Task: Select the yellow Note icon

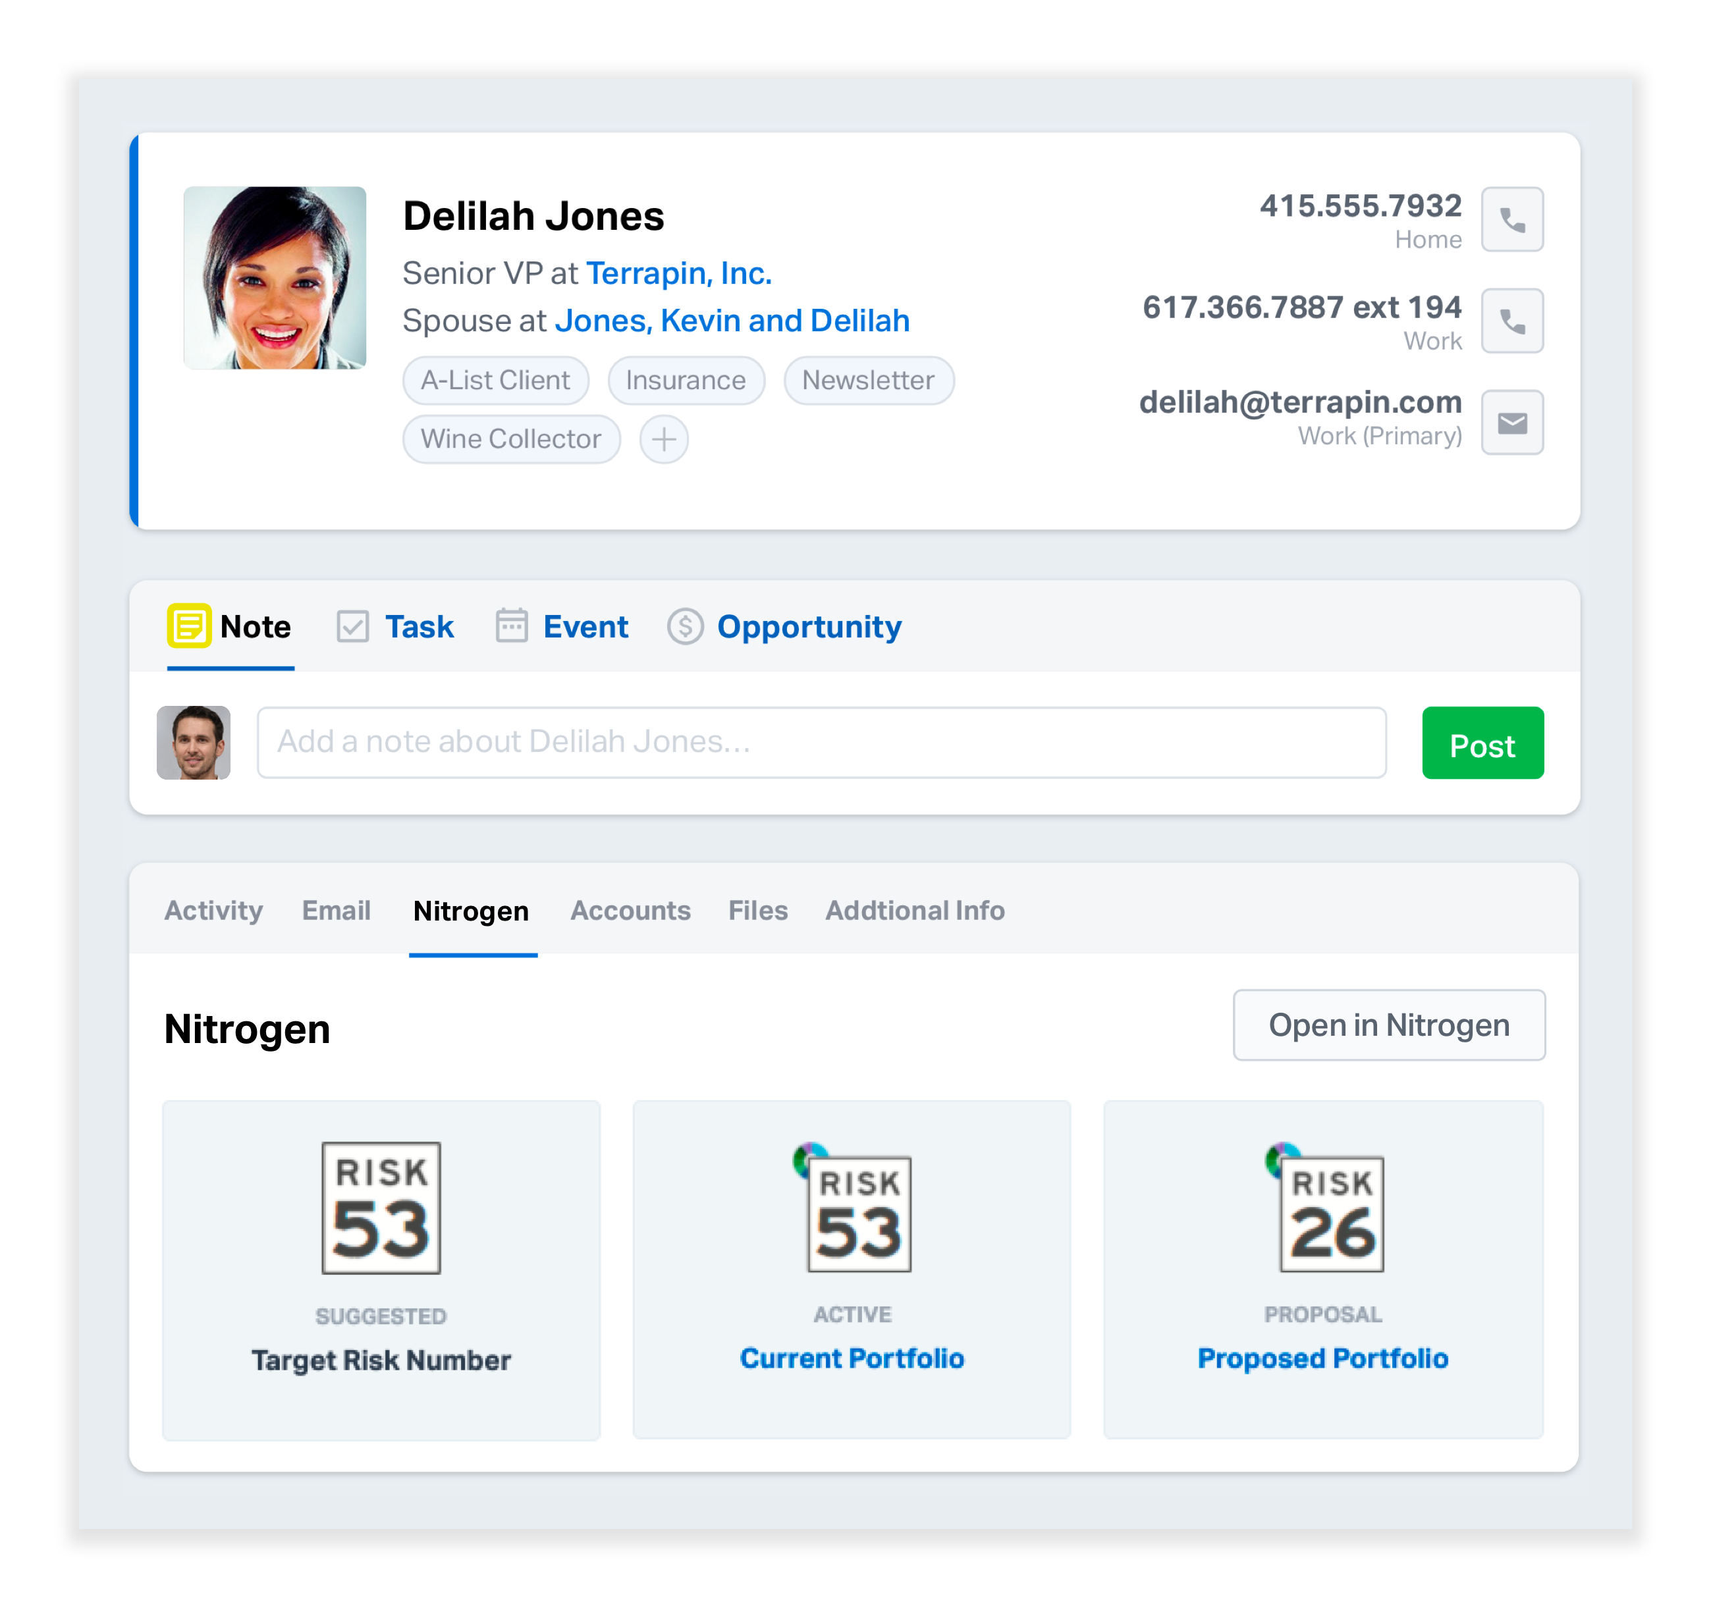Action: pos(191,626)
